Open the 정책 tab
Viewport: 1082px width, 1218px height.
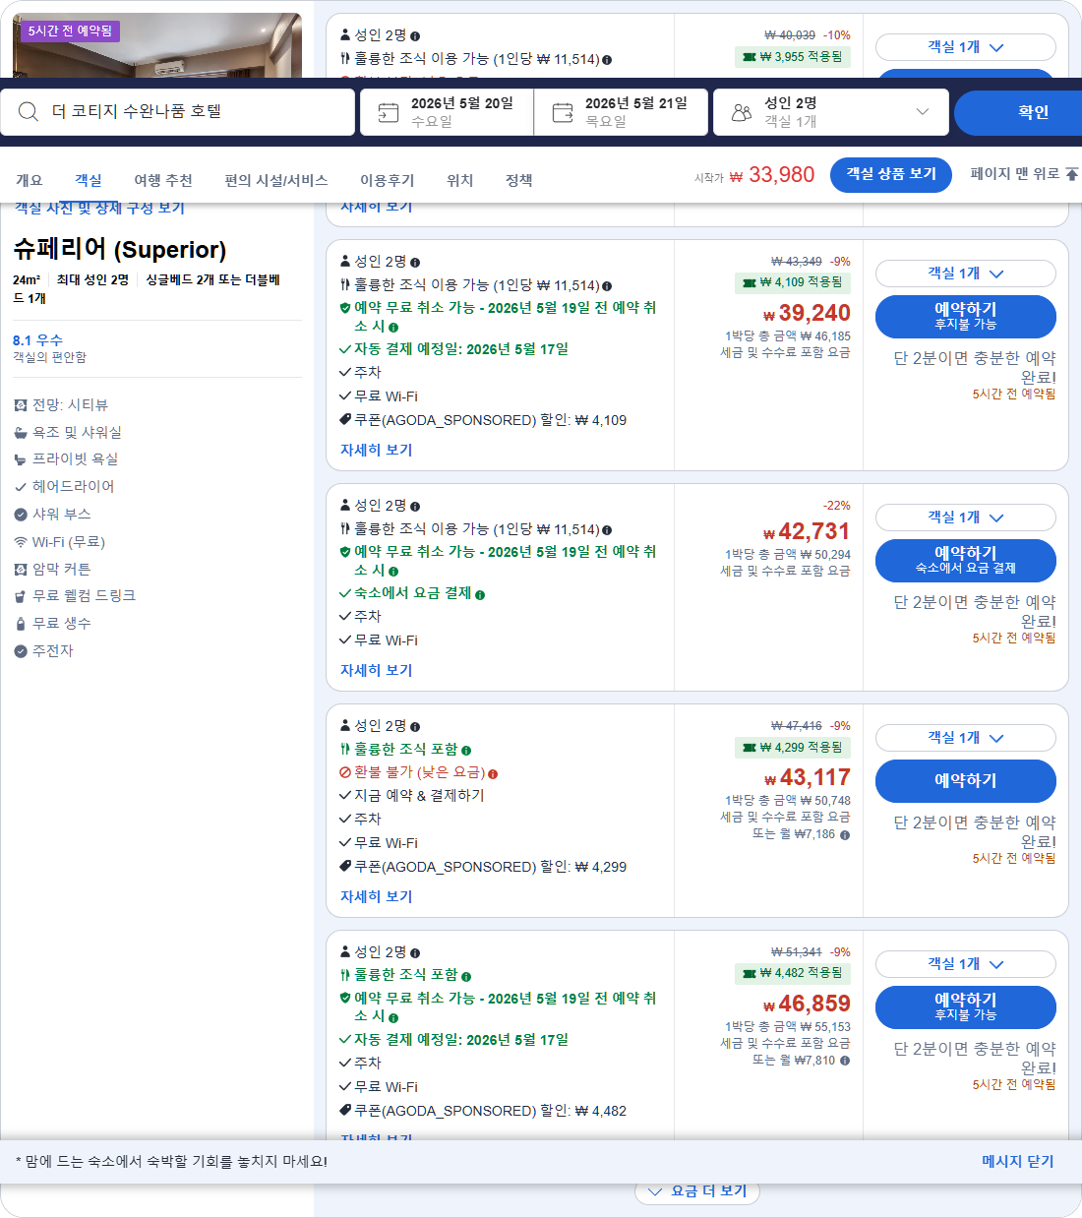pos(519,180)
